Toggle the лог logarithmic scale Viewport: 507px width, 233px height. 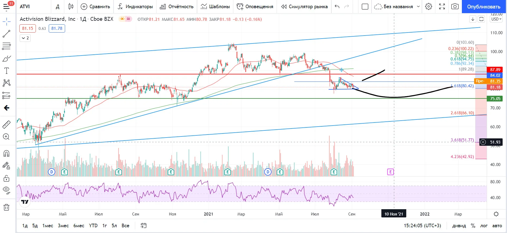[x=484, y=226]
